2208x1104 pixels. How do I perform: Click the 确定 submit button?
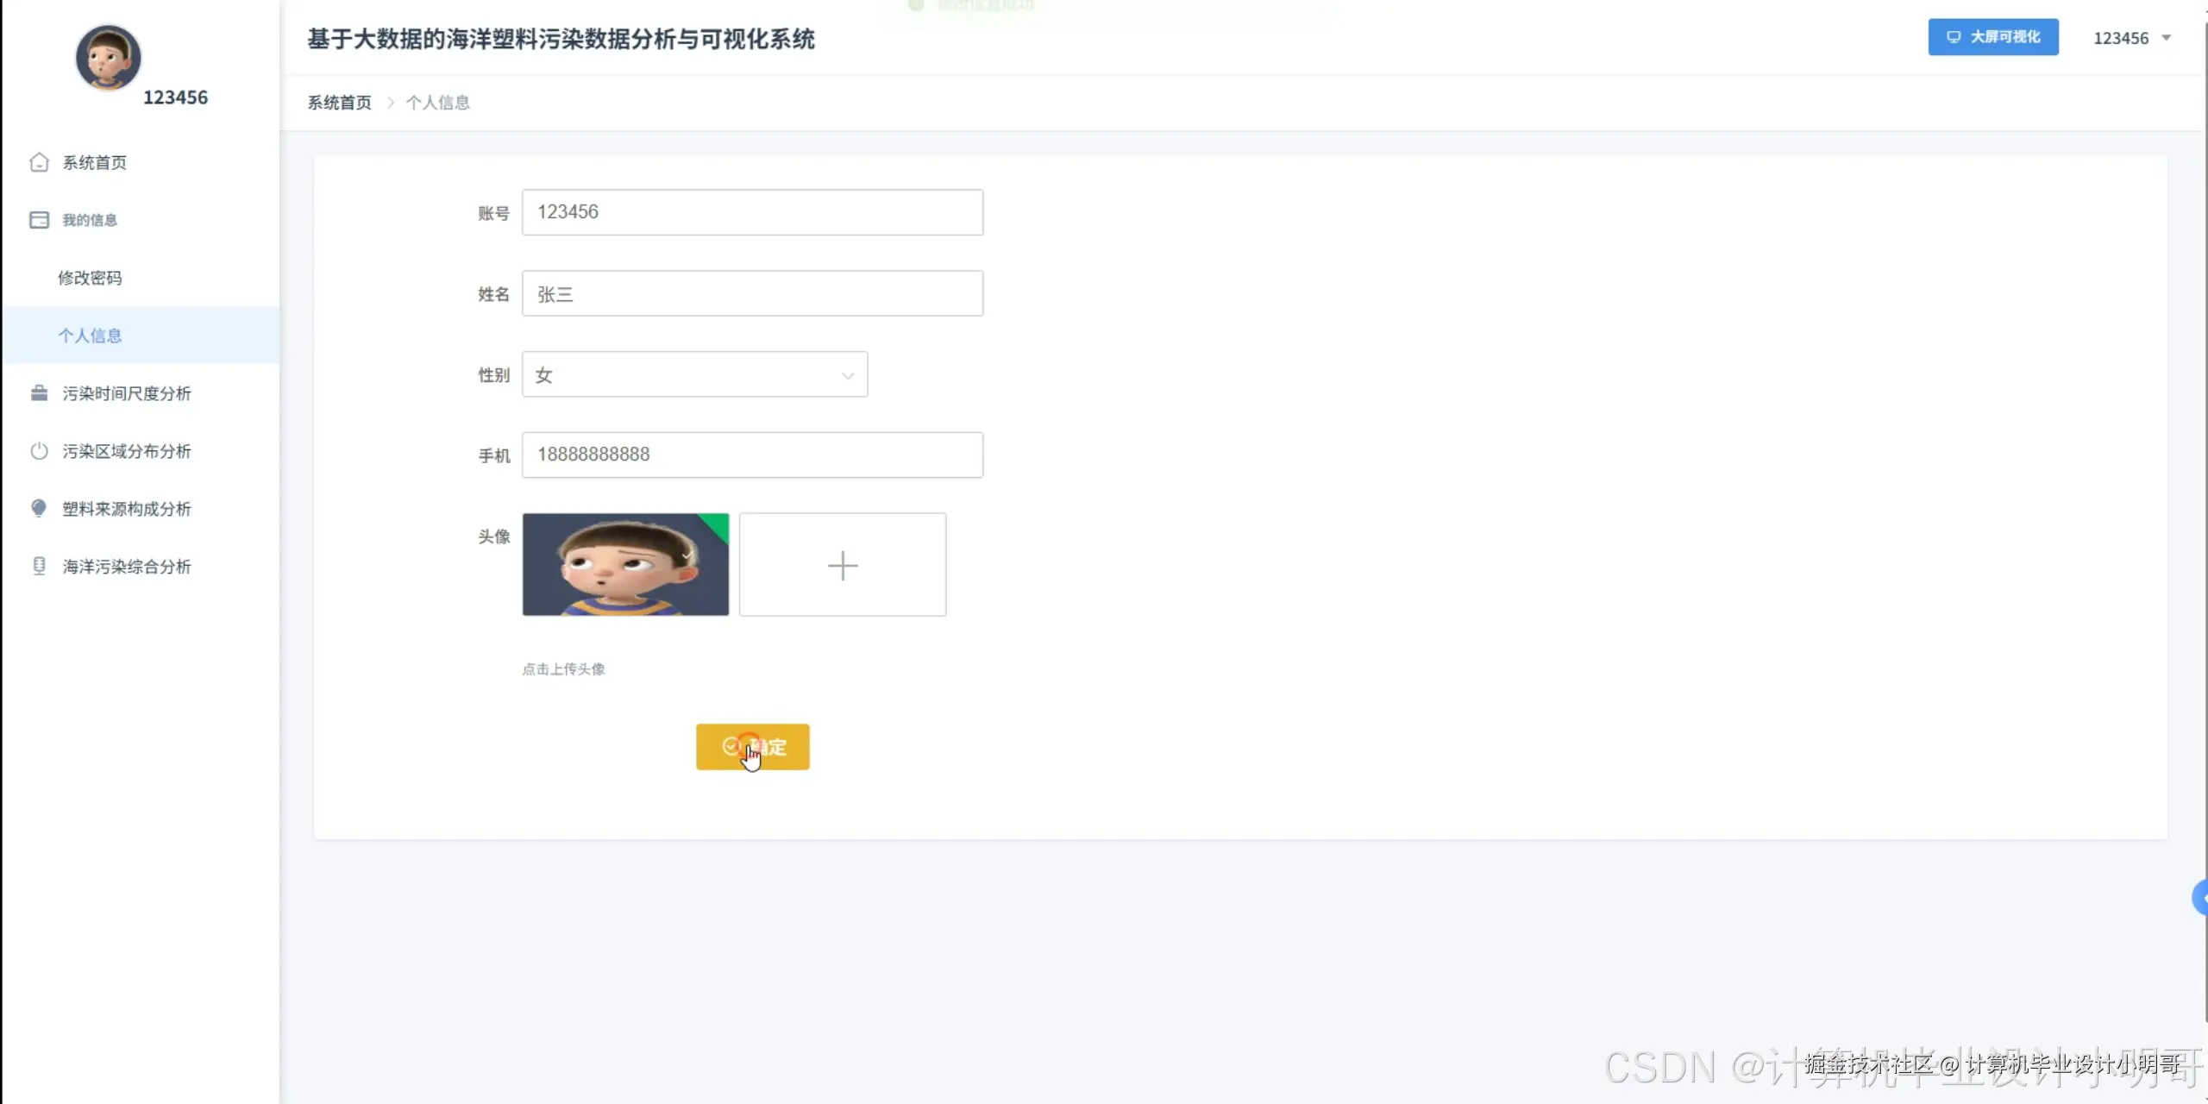752,747
